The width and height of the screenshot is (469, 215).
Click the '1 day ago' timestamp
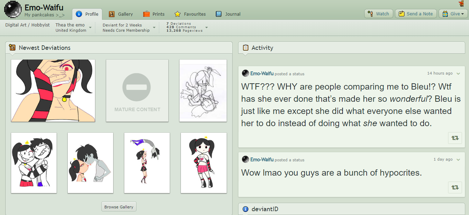pyautogui.click(x=443, y=159)
